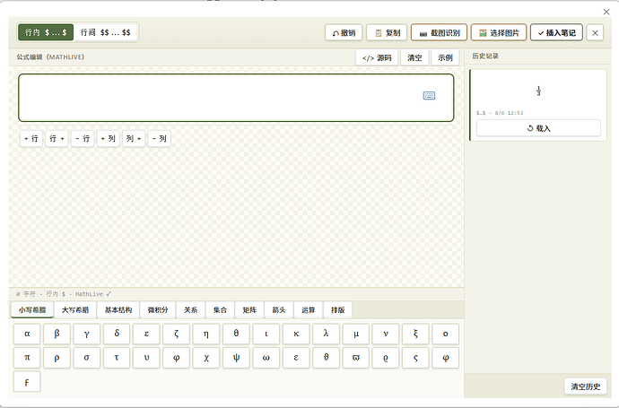The height and width of the screenshot is (408, 619).
Task: Insert the digamma ϝ symbol
Action: pos(27,382)
